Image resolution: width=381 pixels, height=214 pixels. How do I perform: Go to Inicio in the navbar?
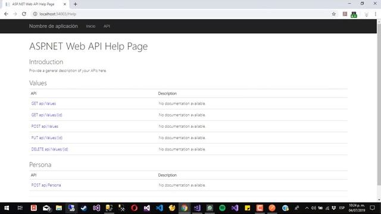pos(90,26)
